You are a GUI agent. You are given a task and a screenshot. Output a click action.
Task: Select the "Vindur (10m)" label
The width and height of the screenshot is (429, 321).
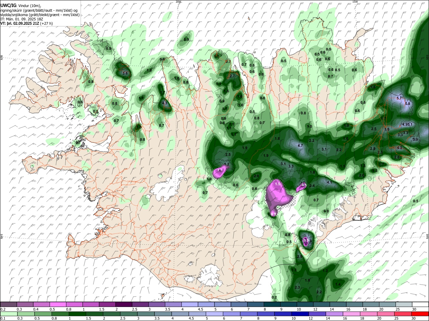pyautogui.click(x=29, y=6)
